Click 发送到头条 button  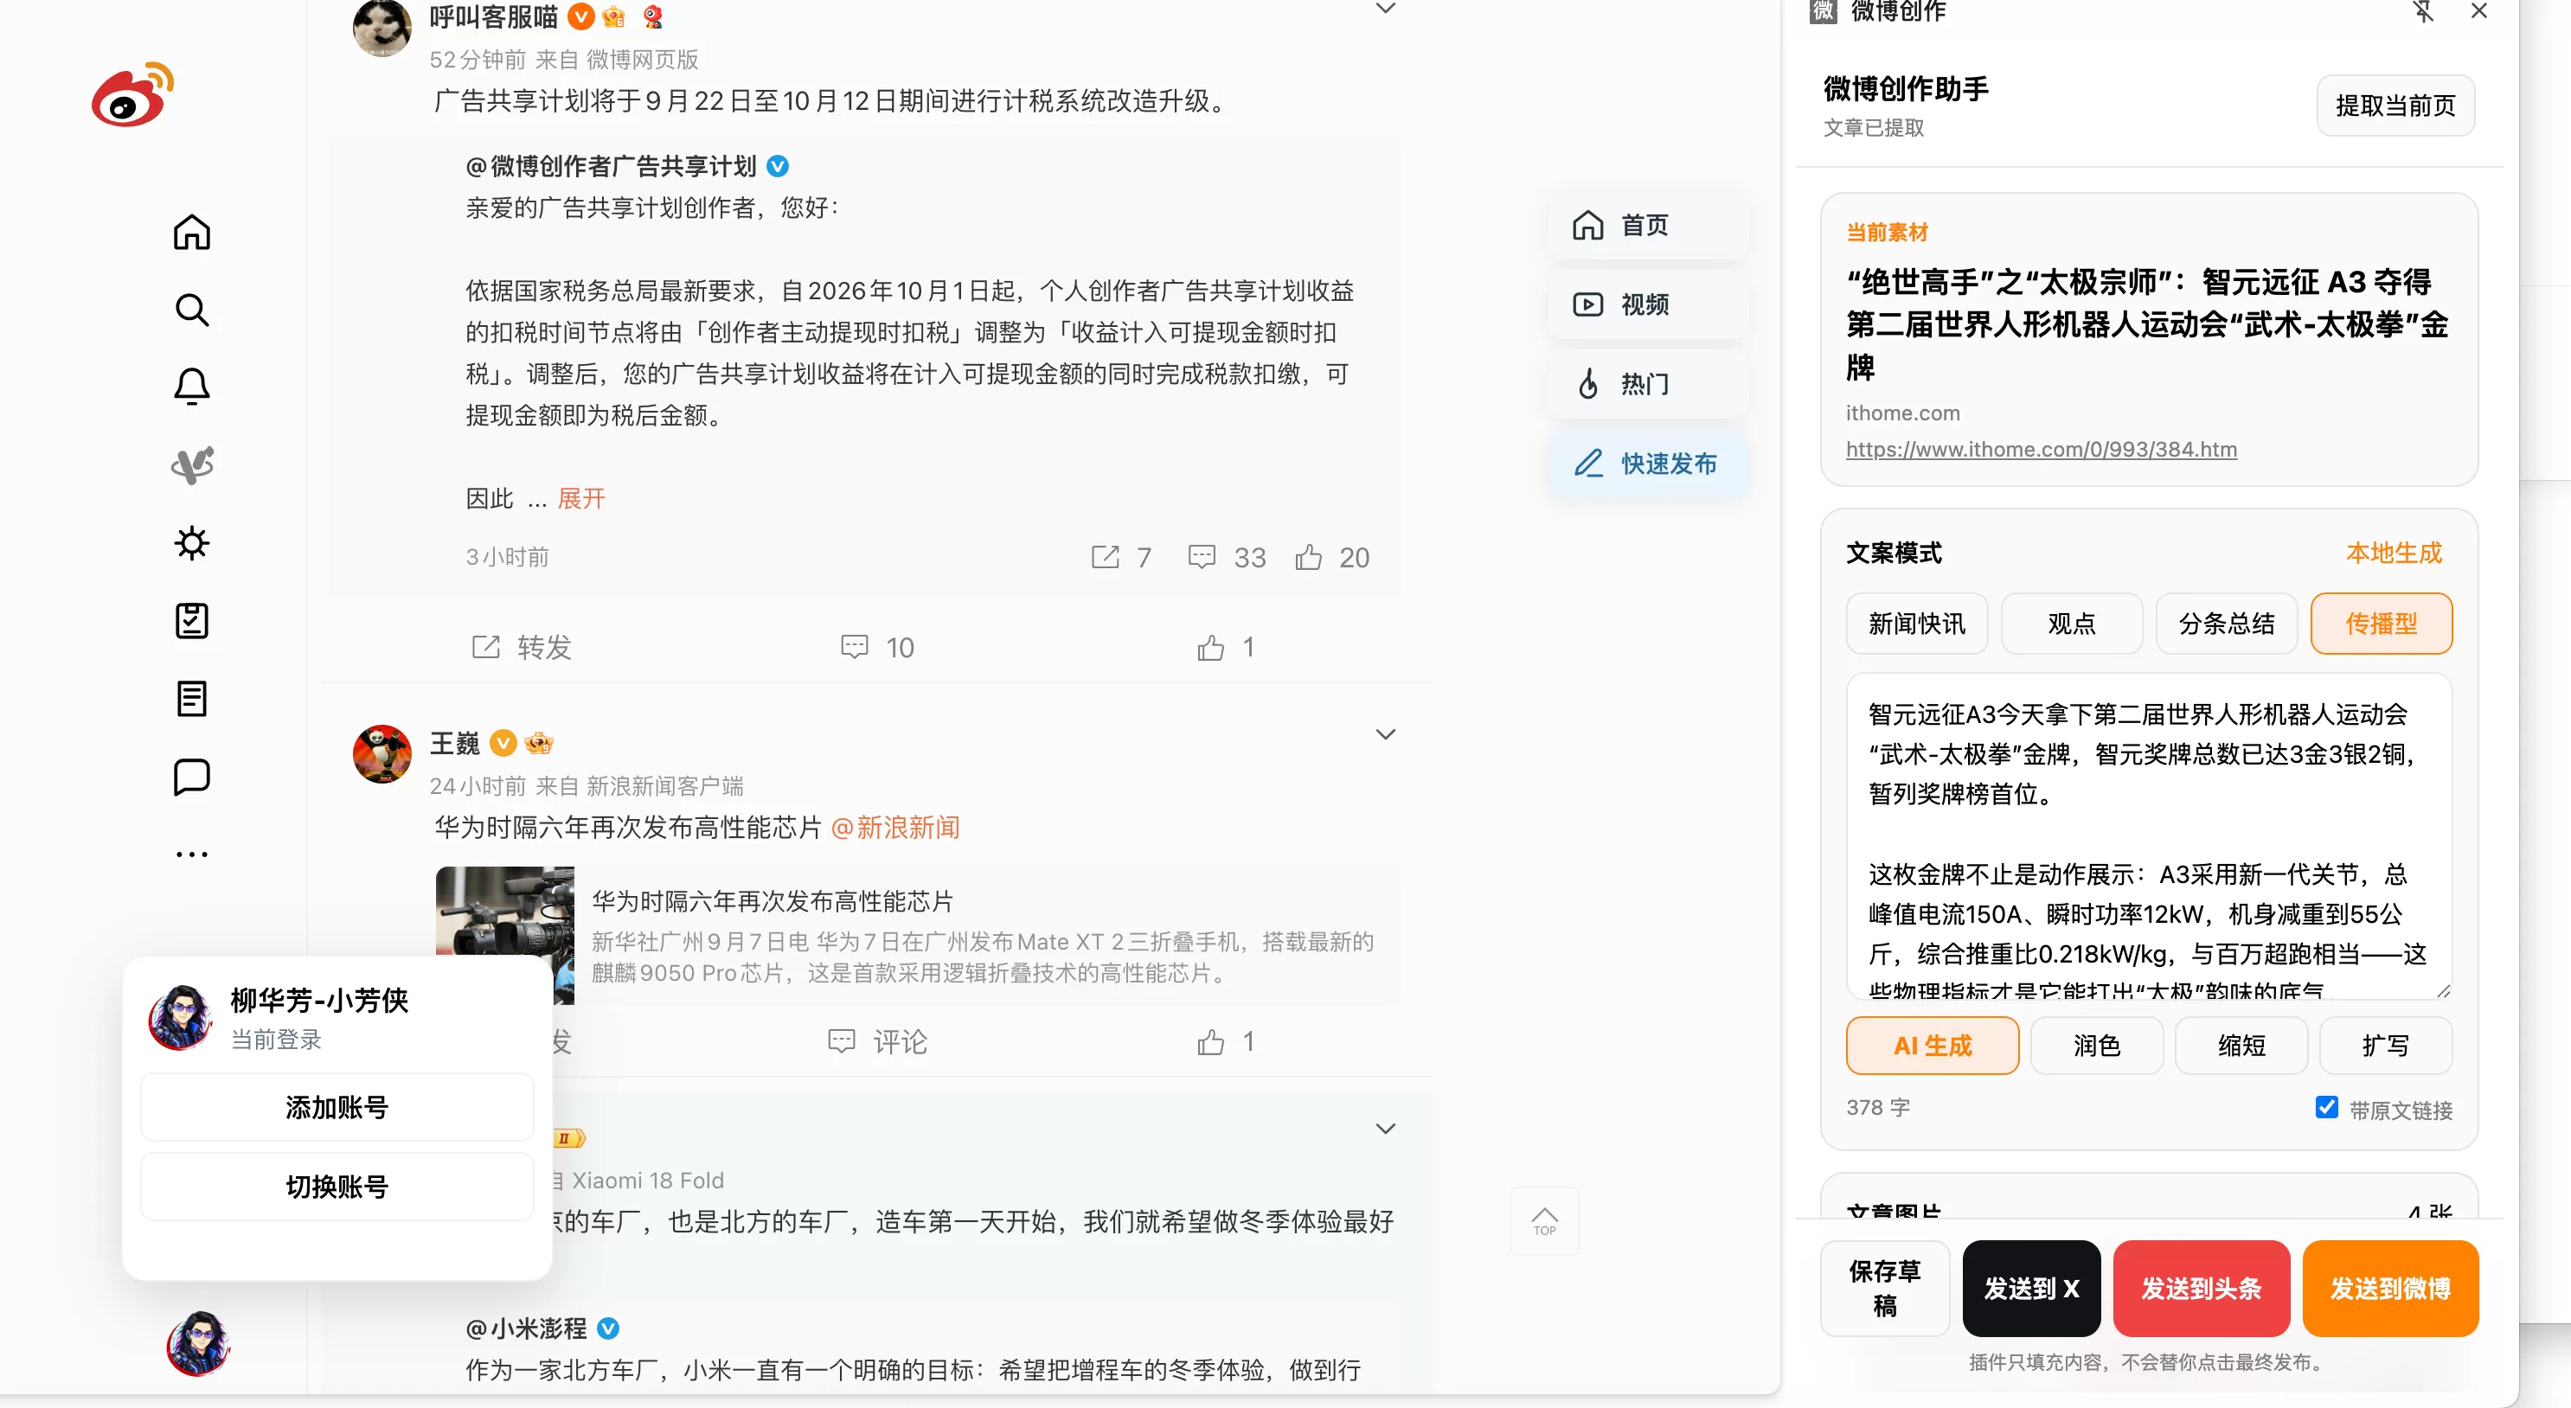coord(2201,1287)
